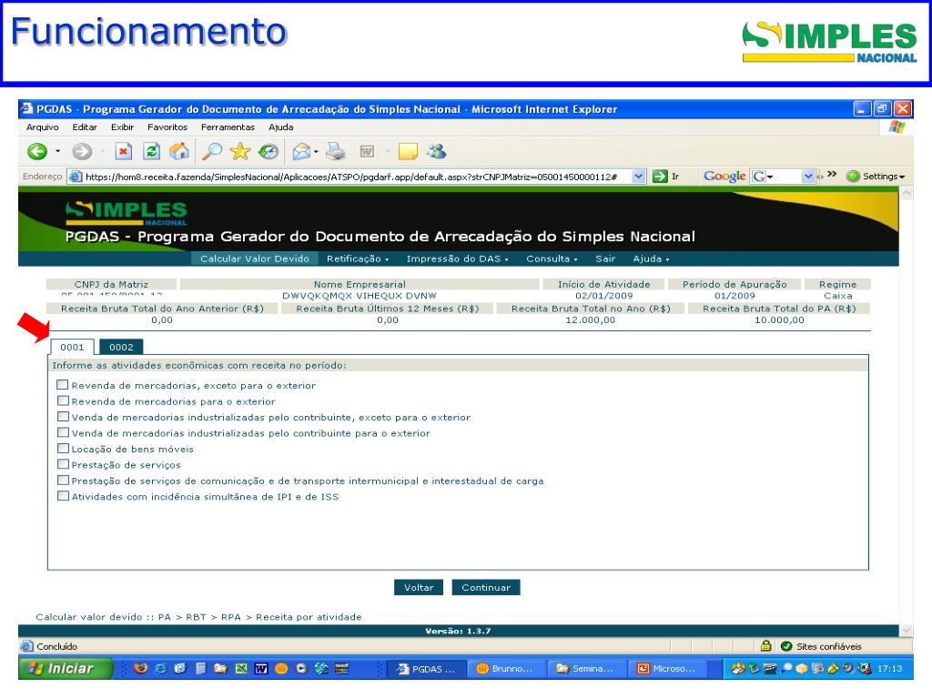Viewport: 932px width, 699px height.
Task: Click the address bar URL field
Action: [357, 177]
